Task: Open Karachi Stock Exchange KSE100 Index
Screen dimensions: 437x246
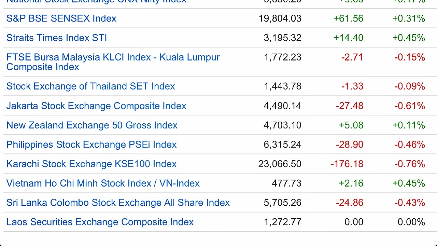Action: tap(91, 164)
